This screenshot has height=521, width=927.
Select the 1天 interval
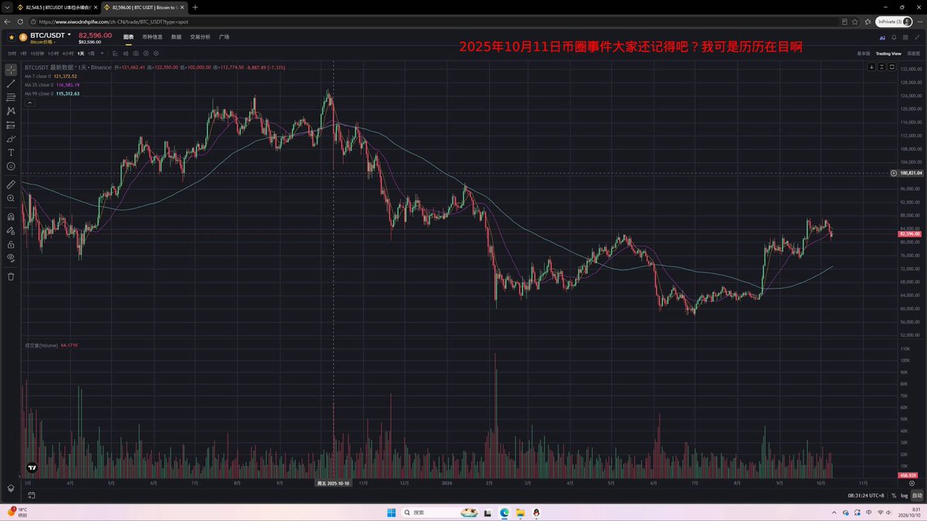pos(81,53)
